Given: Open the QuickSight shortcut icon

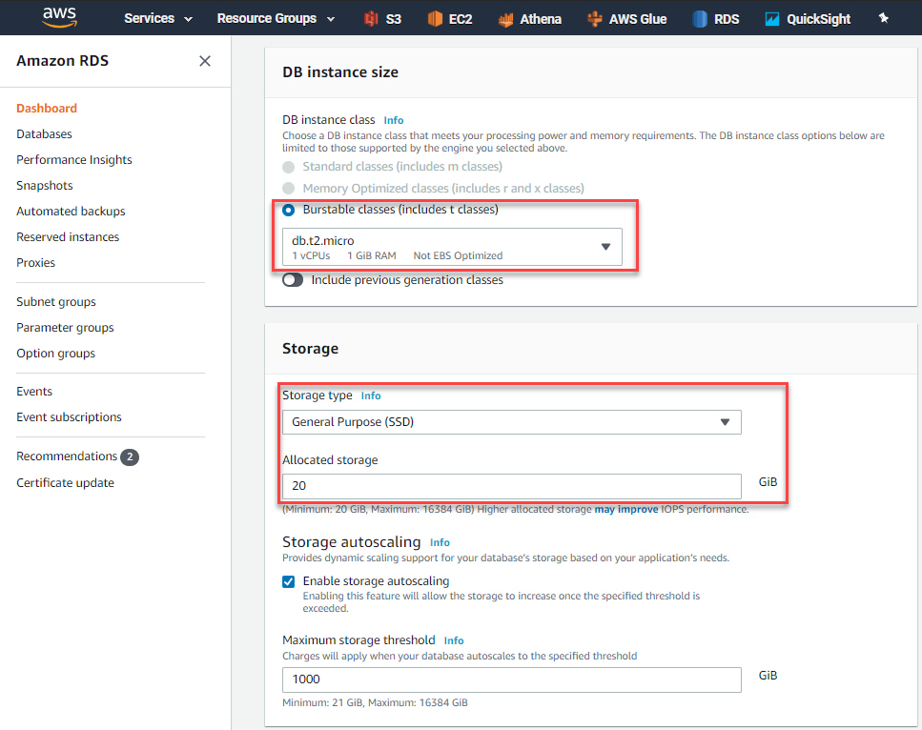Looking at the screenshot, I should [771, 19].
